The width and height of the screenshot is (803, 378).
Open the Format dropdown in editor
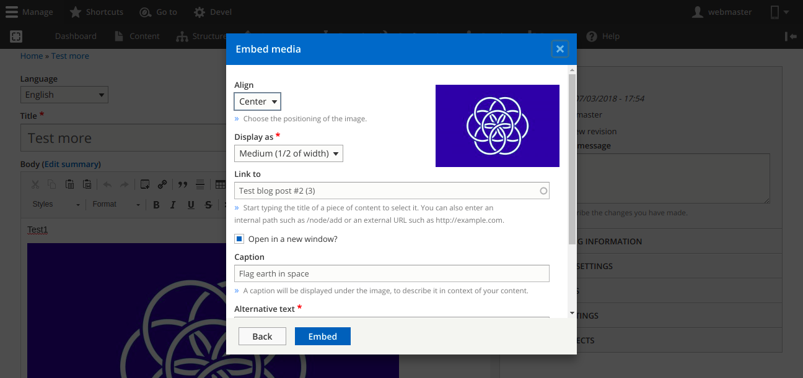(x=116, y=205)
